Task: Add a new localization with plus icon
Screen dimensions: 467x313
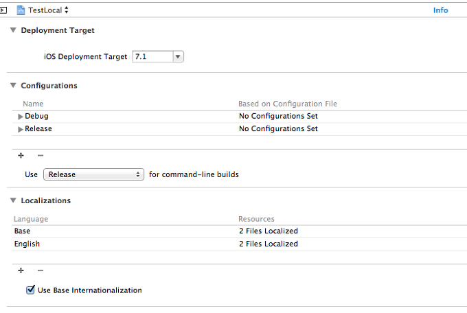Action: click(21, 270)
